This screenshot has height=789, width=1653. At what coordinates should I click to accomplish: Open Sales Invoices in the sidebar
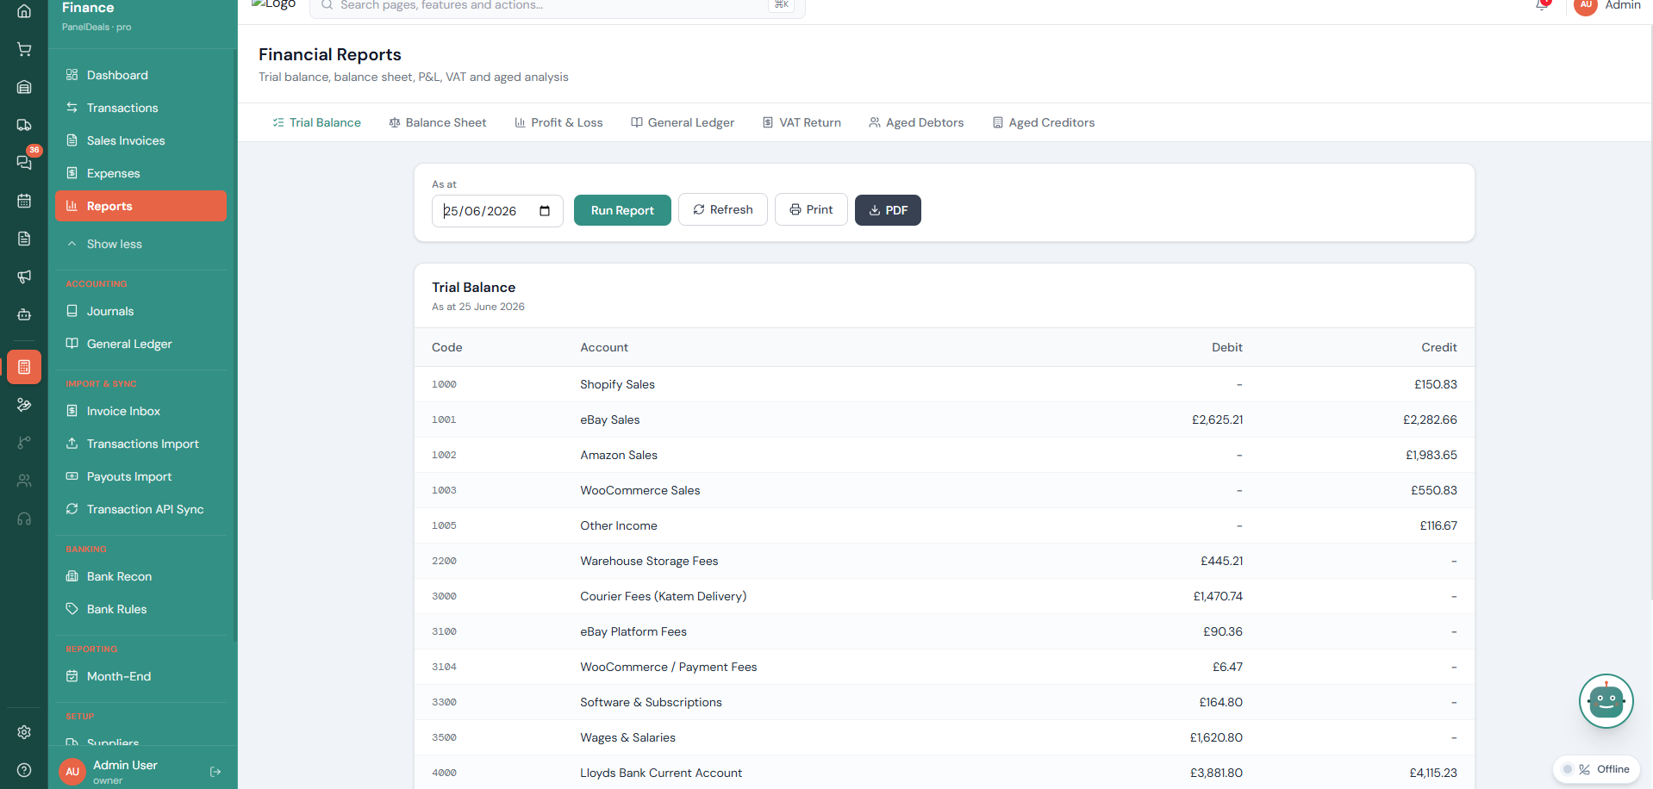click(140, 140)
